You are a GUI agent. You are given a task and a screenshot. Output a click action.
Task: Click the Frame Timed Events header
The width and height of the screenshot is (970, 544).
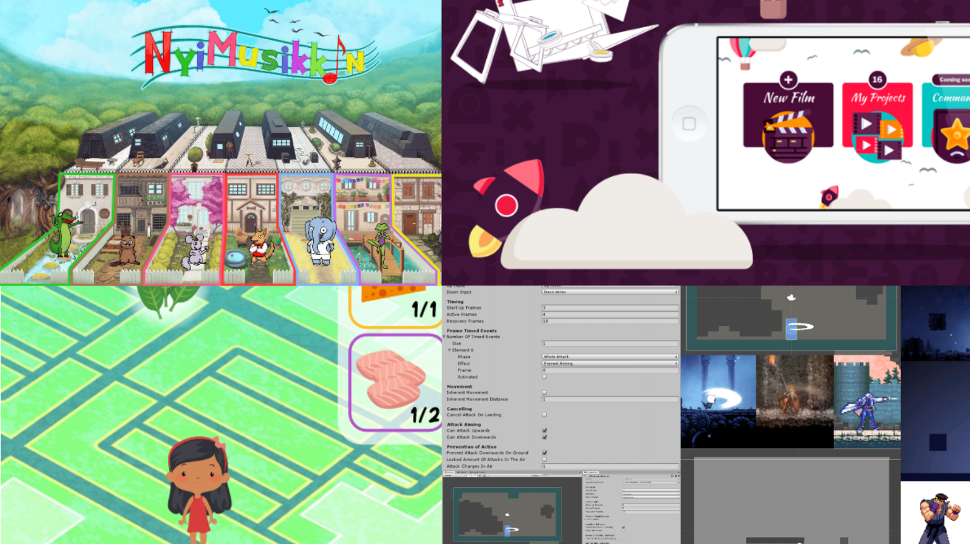tap(471, 330)
